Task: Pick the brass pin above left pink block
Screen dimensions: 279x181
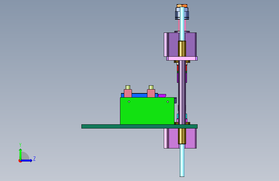Action: click(128, 87)
